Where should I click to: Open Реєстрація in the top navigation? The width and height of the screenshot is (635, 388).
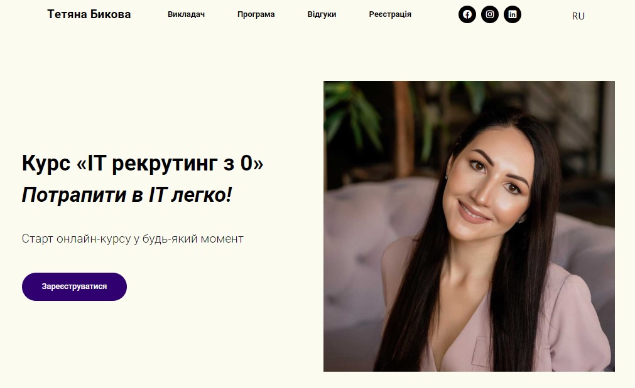click(x=390, y=14)
